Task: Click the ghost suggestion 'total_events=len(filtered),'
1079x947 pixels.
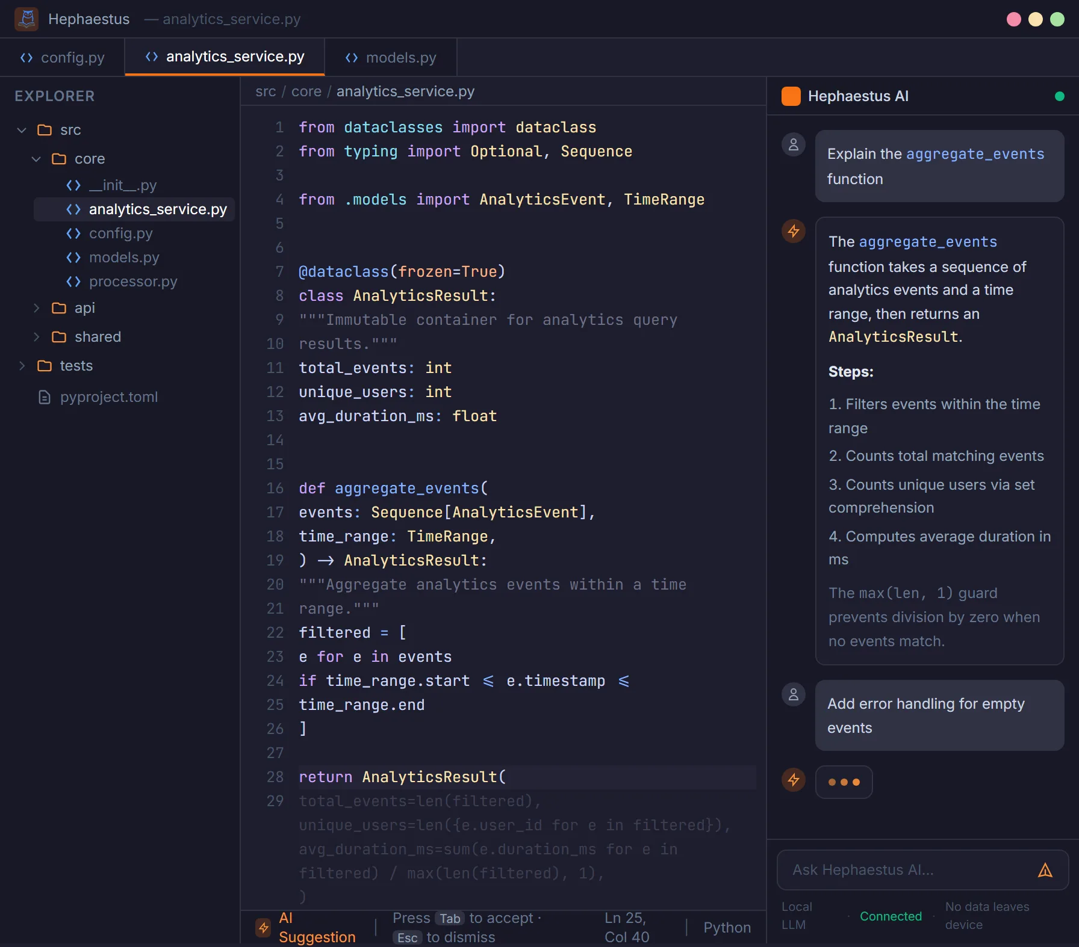Action: [x=420, y=801]
